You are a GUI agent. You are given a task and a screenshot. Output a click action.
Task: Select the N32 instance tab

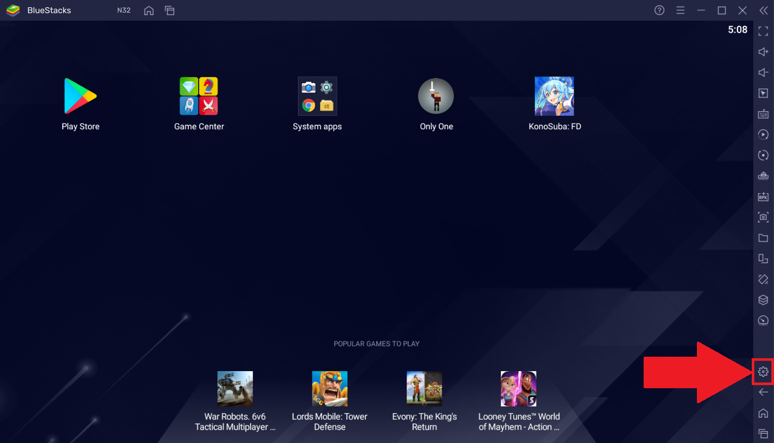(124, 10)
